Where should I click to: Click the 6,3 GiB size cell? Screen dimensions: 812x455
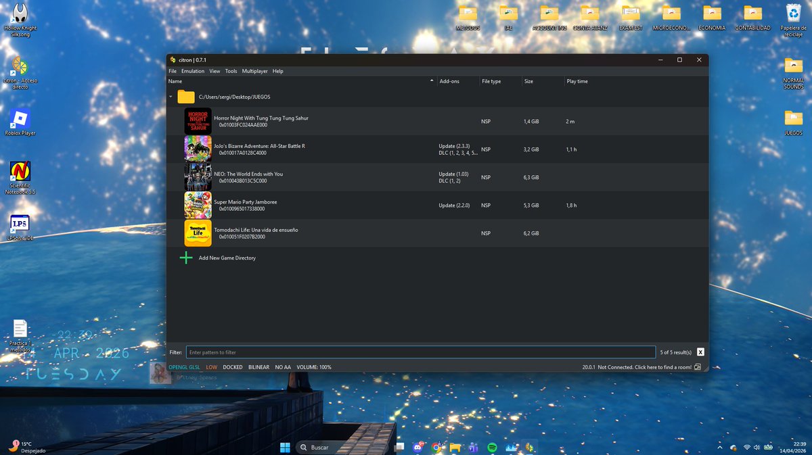click(x=531, y=178)
